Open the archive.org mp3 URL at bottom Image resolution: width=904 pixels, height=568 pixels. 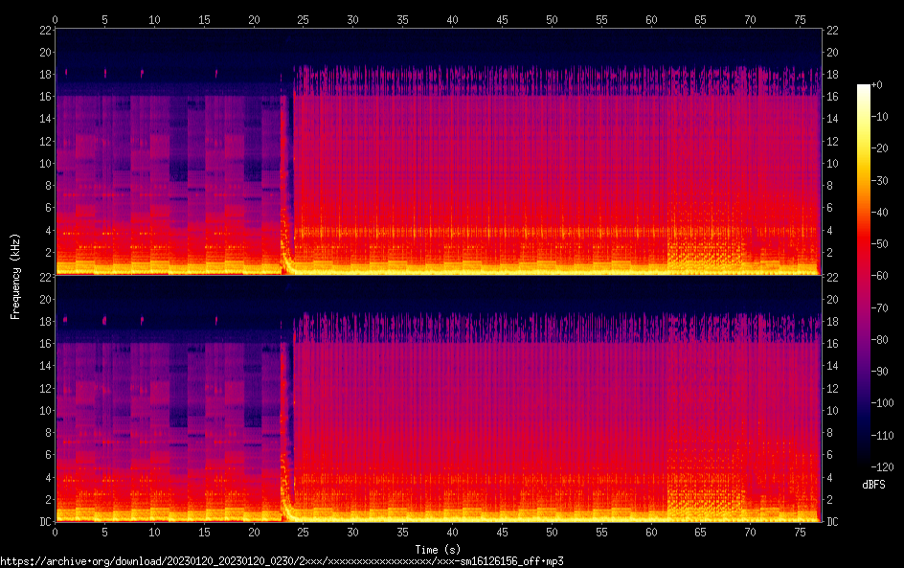[282, 561]
